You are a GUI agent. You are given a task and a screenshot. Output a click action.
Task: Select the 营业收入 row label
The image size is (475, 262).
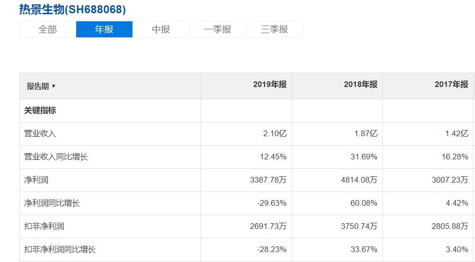40,133
